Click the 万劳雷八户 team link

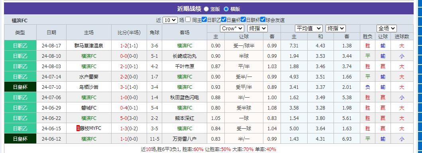[x=185, y=139]
